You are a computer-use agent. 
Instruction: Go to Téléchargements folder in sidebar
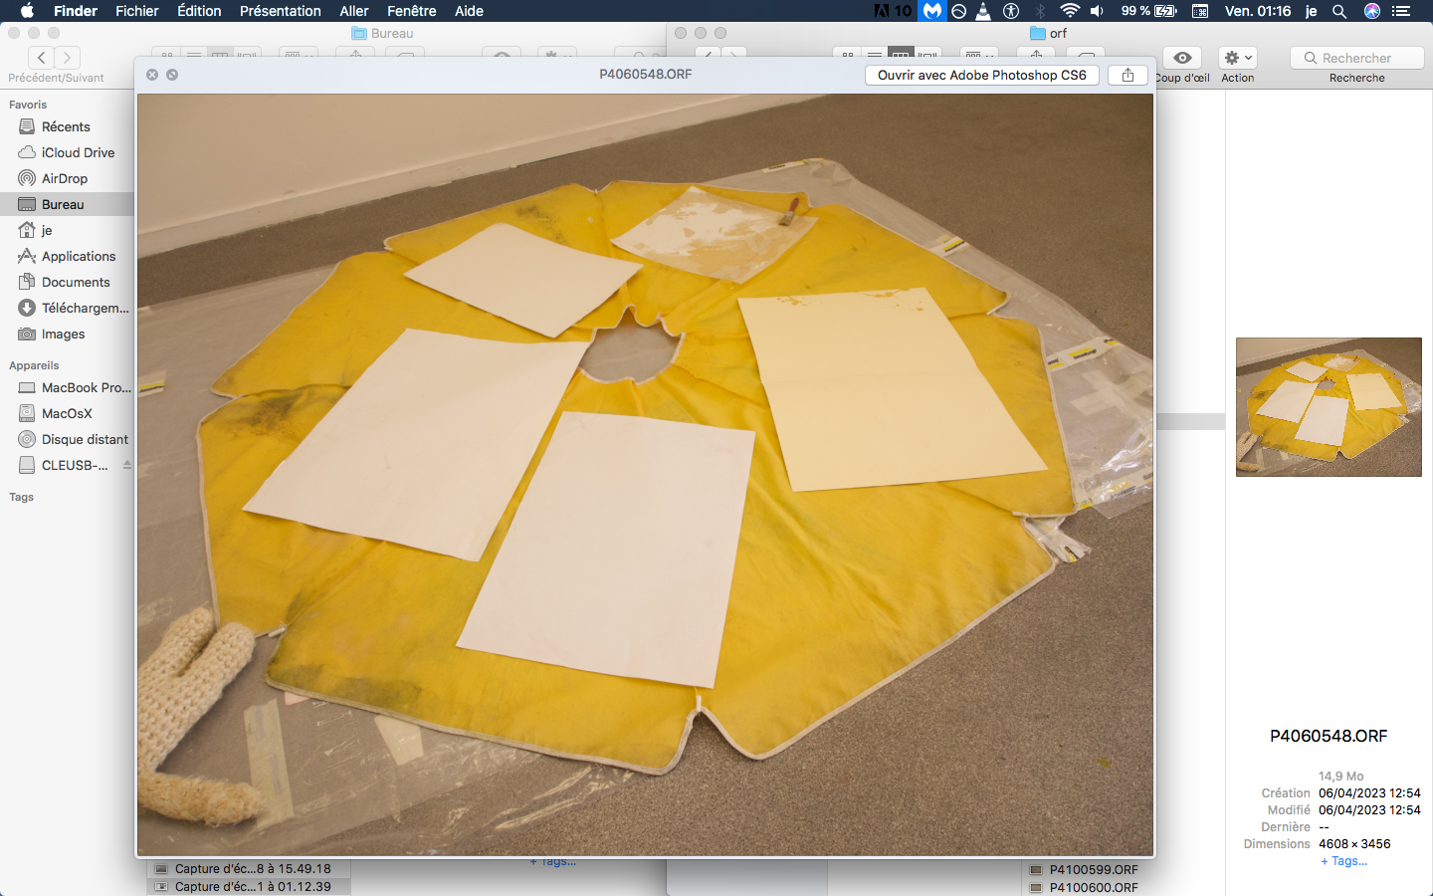coord(85,308)
